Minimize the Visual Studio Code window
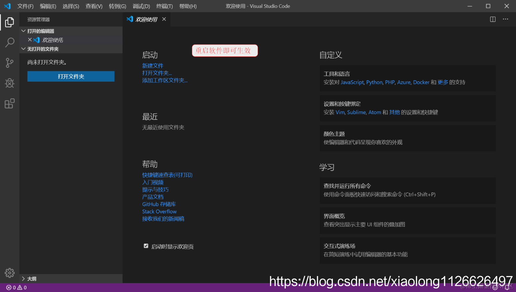This screenshot has height=292, width=516. tap(470, 6)
